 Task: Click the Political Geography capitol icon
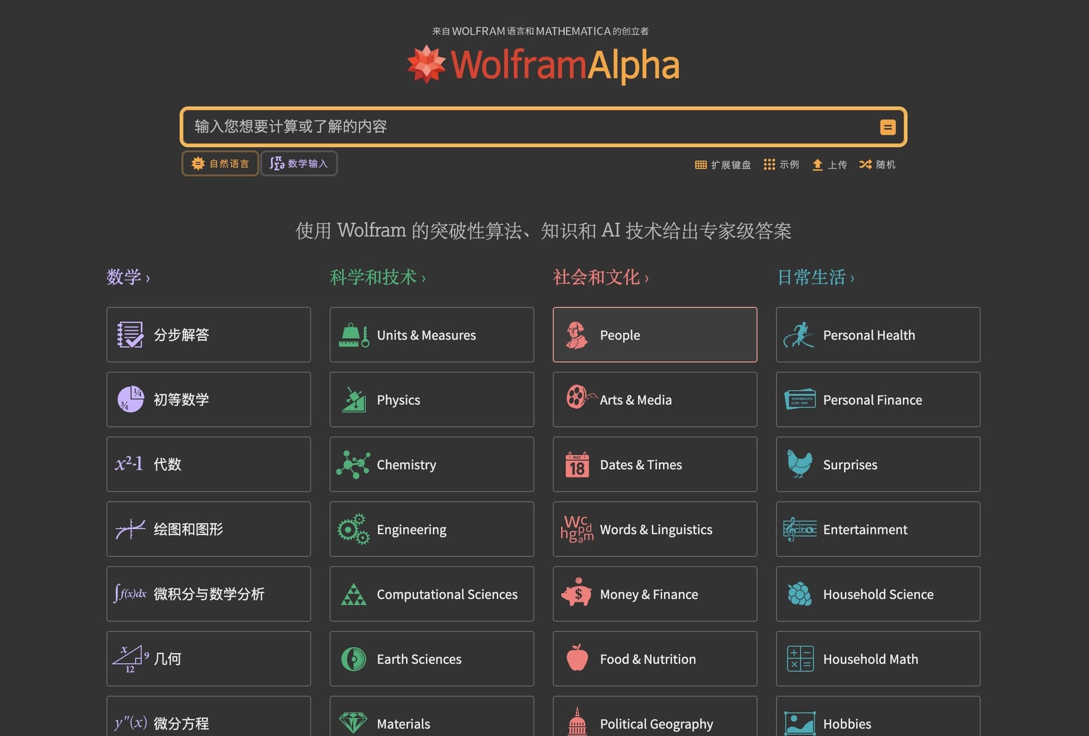point(577,721)
